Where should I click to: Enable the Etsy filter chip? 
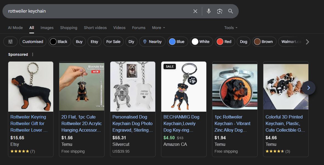point(94,42)
